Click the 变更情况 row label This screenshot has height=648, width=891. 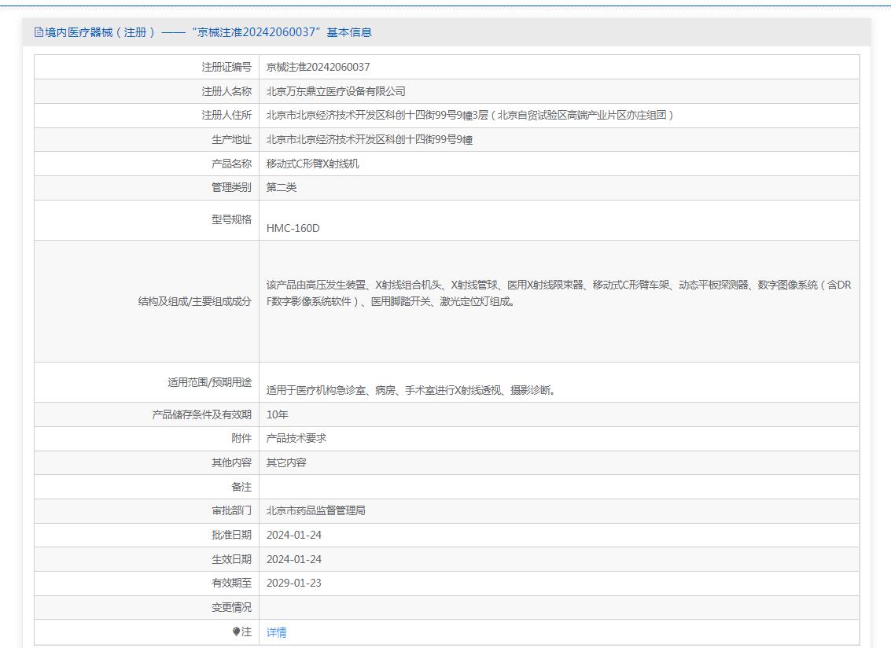point(231,608)
